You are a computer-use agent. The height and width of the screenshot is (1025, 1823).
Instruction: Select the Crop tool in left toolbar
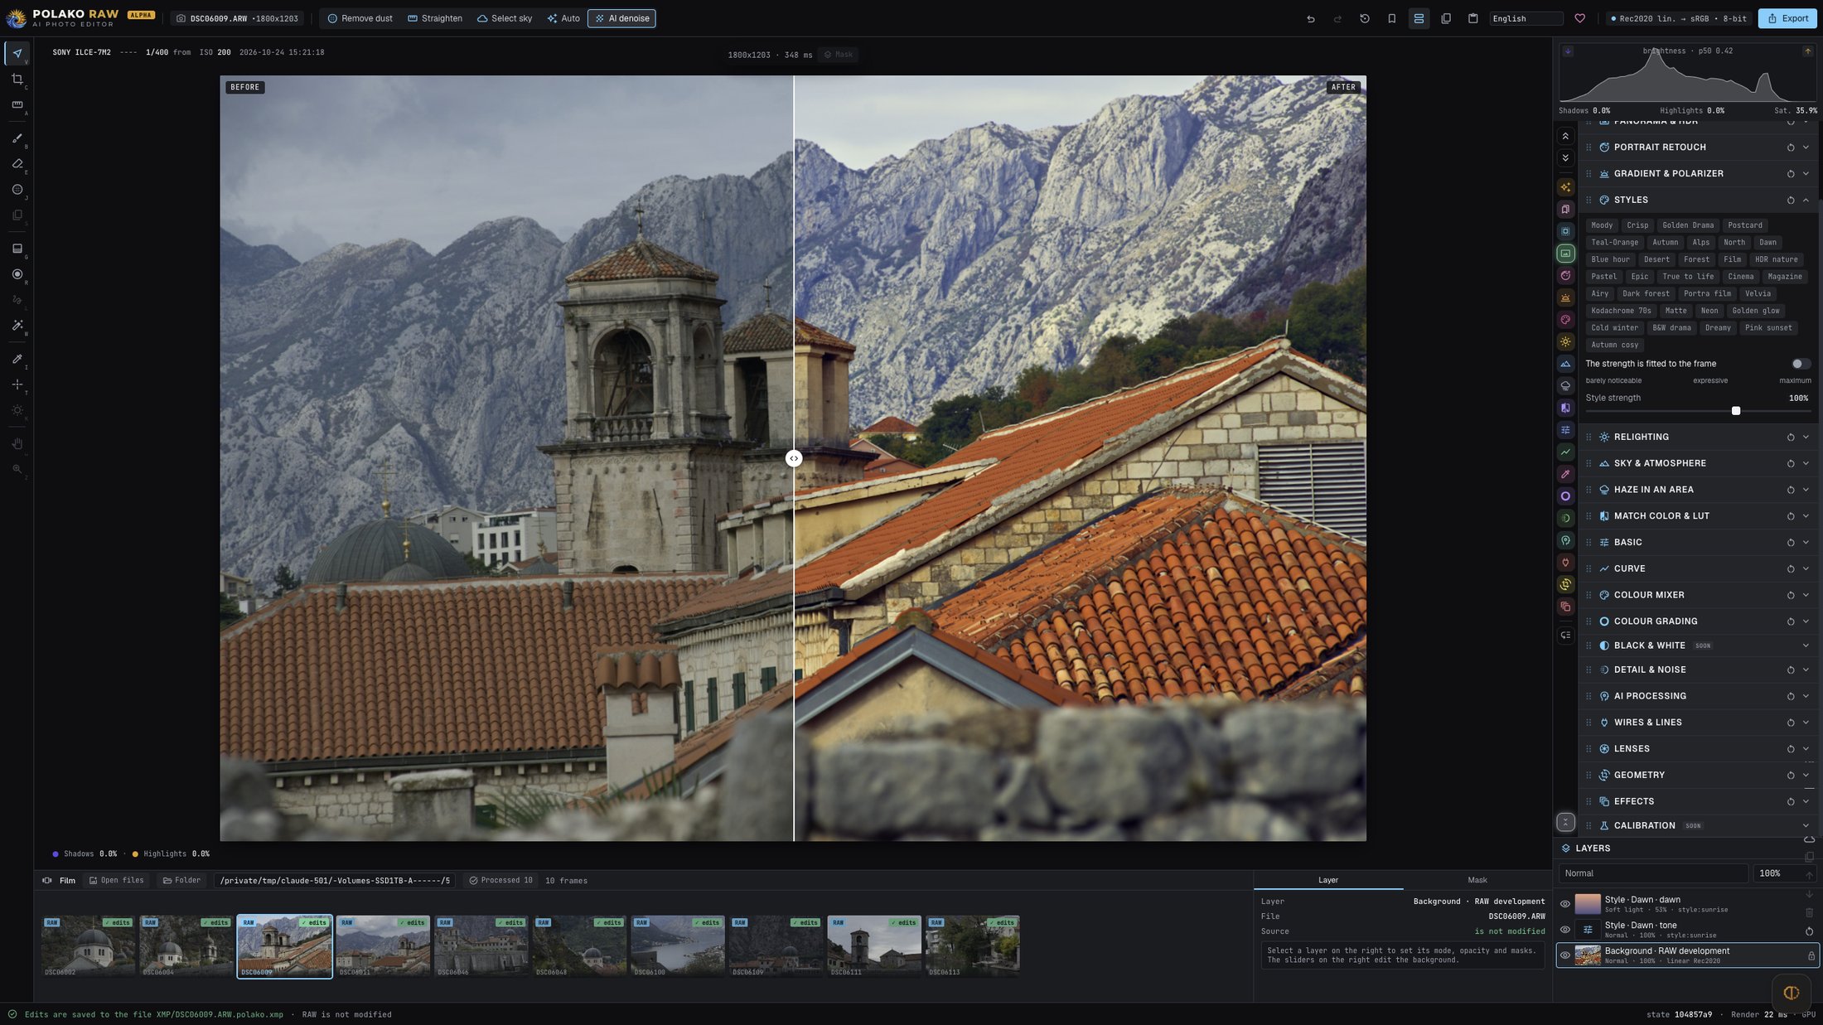(x=17, y=79)
